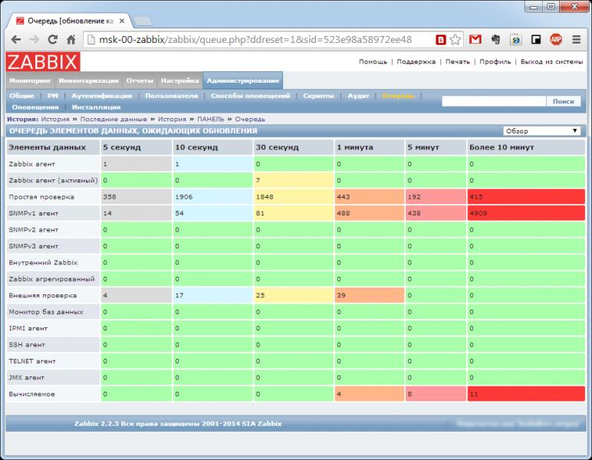The height and width of the screenshot is (460, 592).
Task: Click Вычисляемое Более 10 минут value 11
Action: point(526,394)
